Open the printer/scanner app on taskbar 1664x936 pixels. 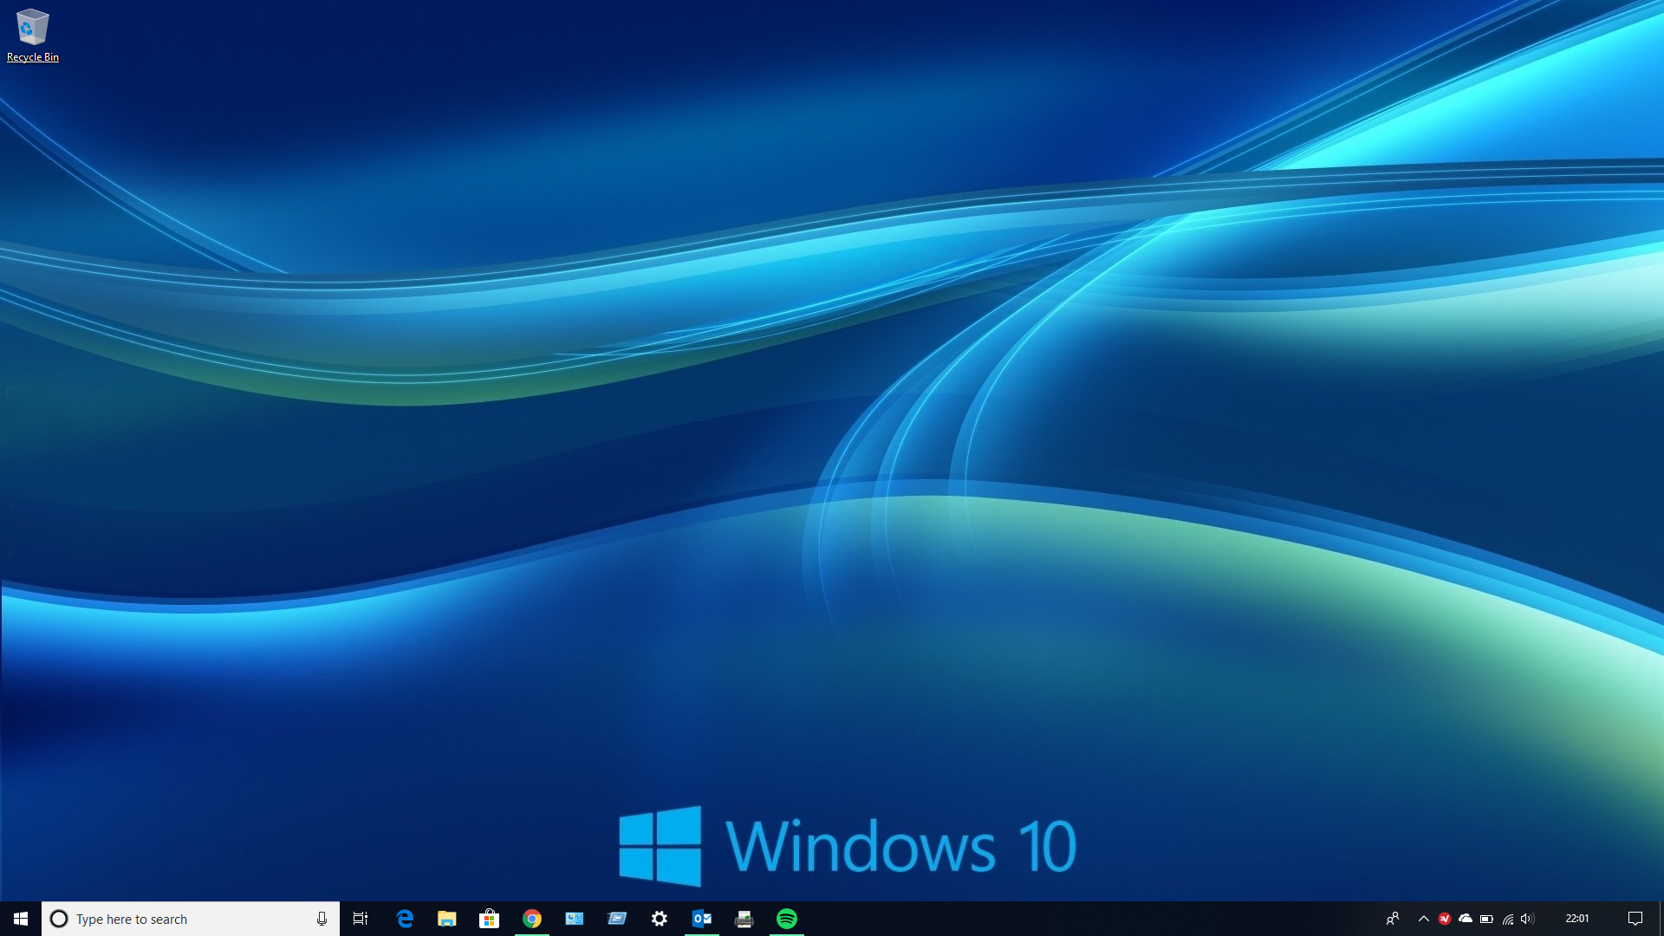744,919
